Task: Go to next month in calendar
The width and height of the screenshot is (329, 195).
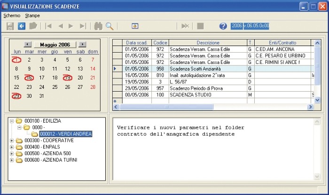Action: tap(82, 45)
